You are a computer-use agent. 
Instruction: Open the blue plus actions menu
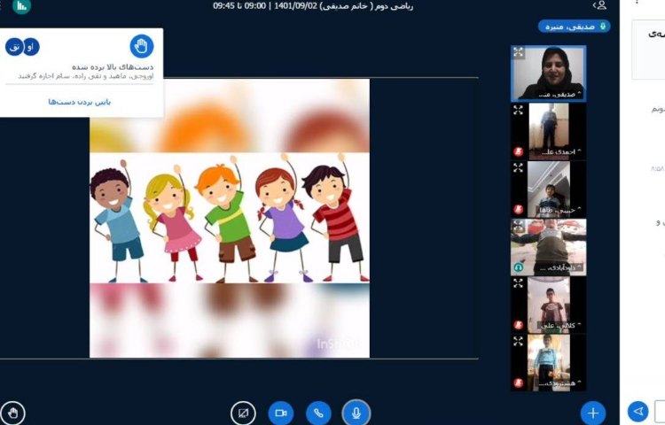coord(592,412)
